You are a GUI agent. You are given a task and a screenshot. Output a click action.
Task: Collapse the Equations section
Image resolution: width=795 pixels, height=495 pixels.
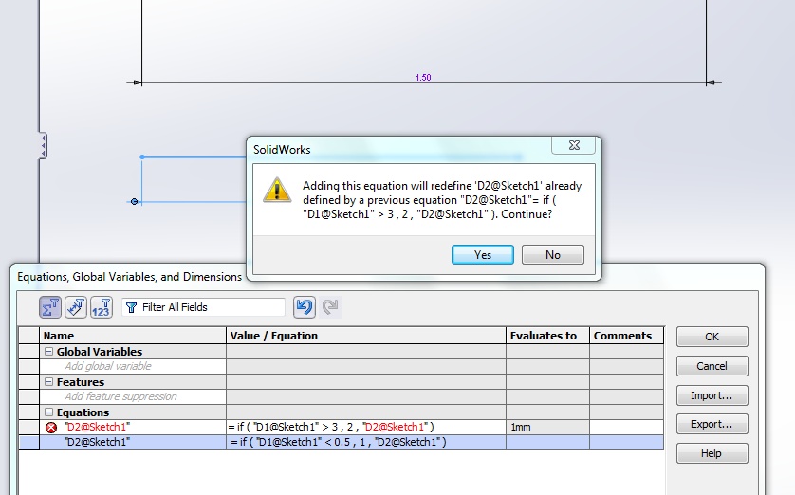tap(48, 412)
